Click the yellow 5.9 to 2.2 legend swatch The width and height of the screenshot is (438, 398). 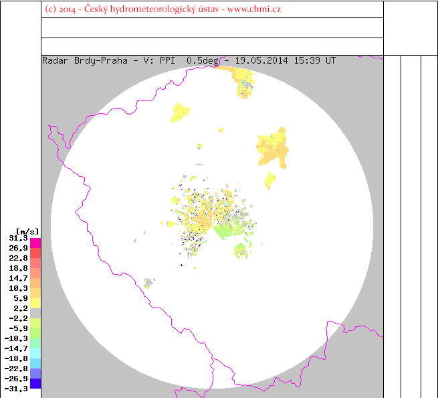pyautogui.click(x=35, y=303)
